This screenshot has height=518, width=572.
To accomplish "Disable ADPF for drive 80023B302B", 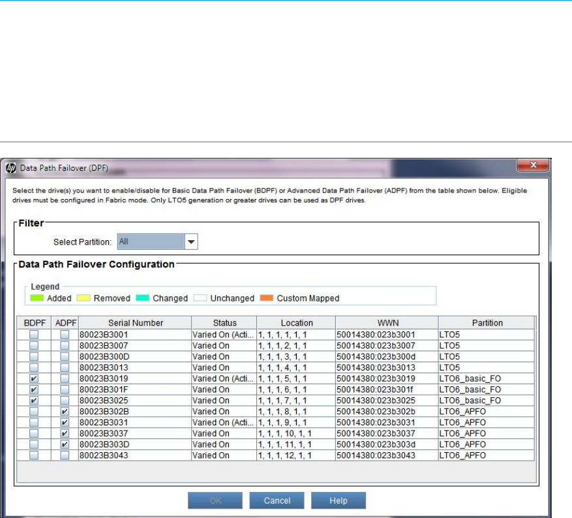I will (x=64, y=412).
